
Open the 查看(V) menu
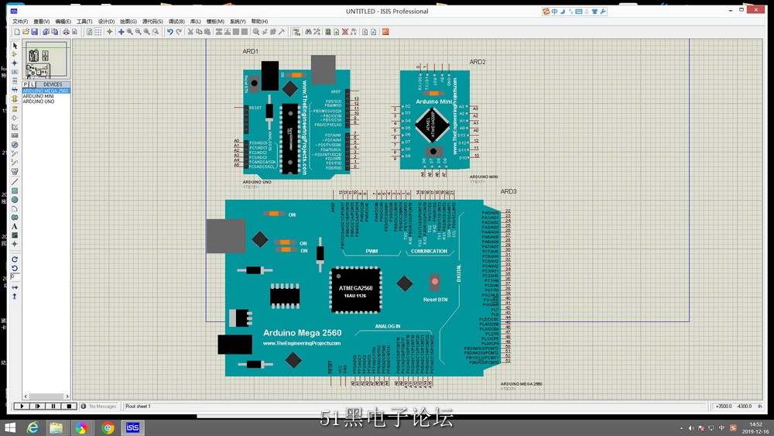tap(42, 21)
